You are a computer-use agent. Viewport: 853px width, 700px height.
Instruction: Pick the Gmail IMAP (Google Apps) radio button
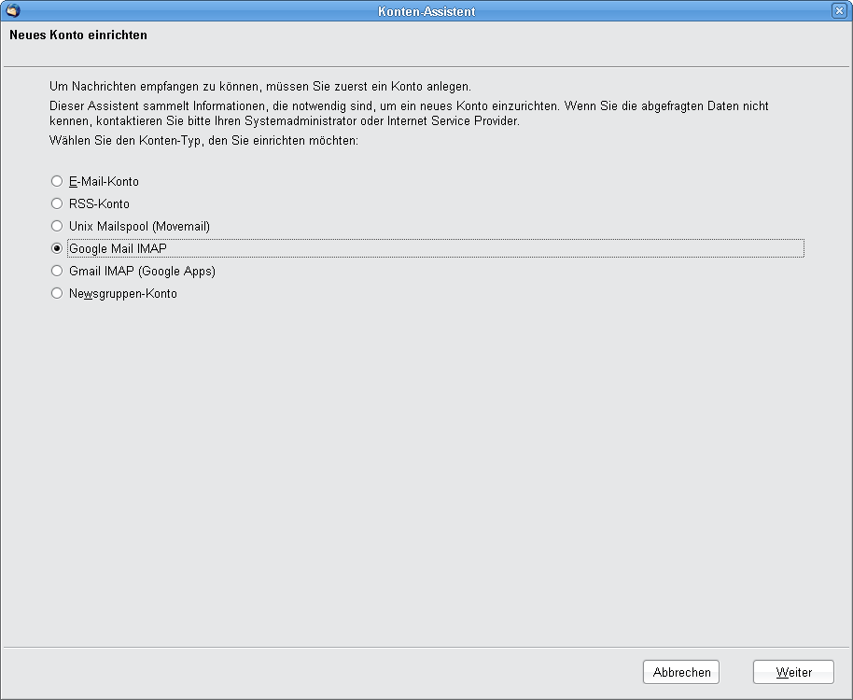(57, 271)
